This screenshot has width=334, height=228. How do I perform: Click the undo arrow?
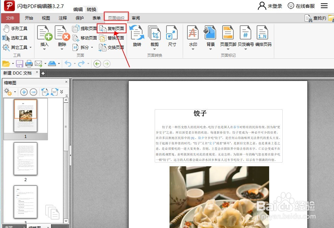(68, 64)
